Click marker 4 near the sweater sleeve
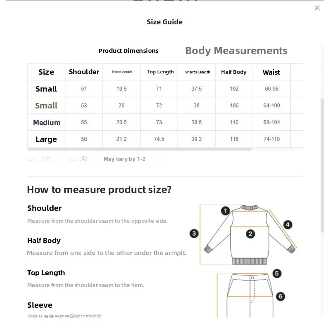The width and height of the screenshot is (330, 330). coord(288,225)
